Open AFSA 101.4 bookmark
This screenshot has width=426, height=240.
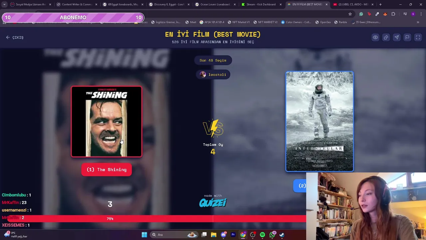(212, 22)
